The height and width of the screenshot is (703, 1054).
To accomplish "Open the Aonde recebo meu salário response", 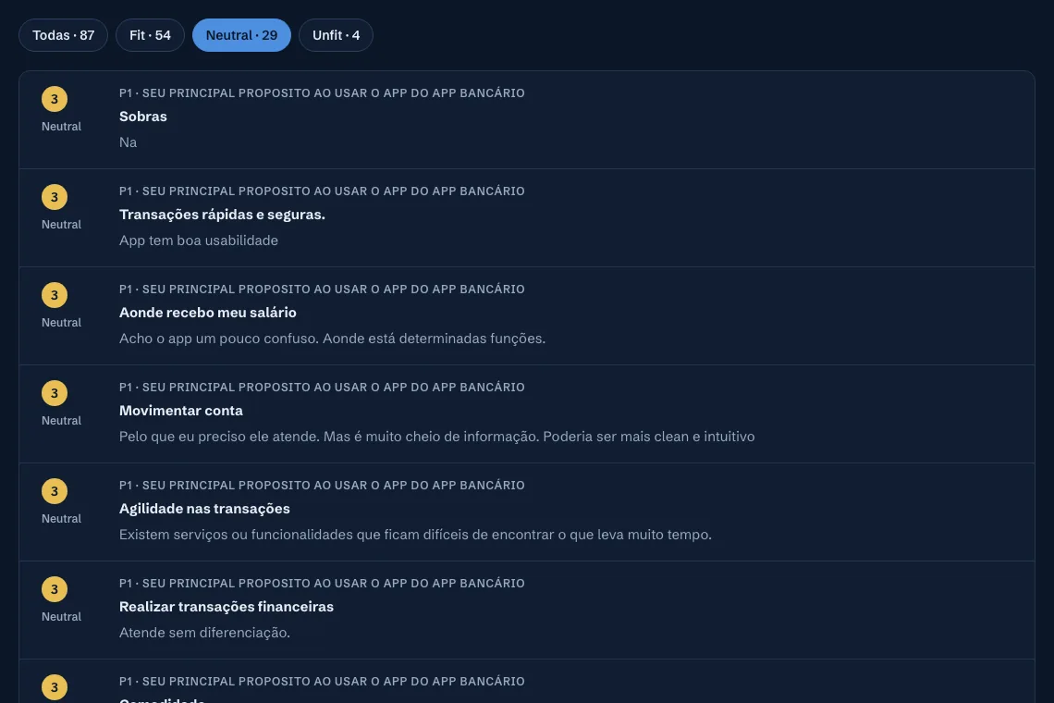I will [208, 313].
